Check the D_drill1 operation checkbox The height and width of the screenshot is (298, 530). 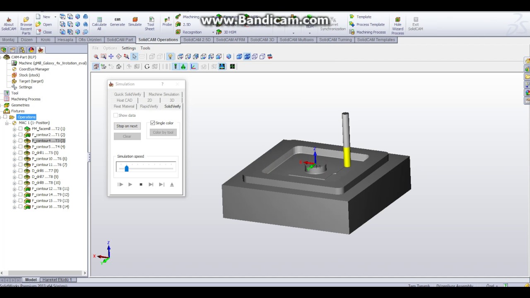[x=20, y=153]
